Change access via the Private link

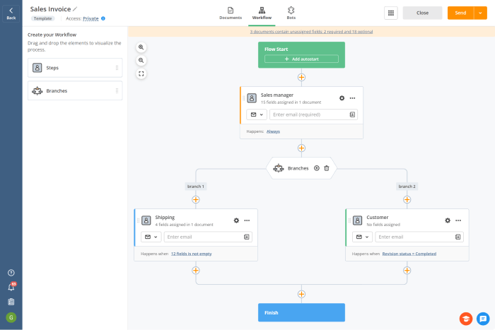click(x=91, y=18)
